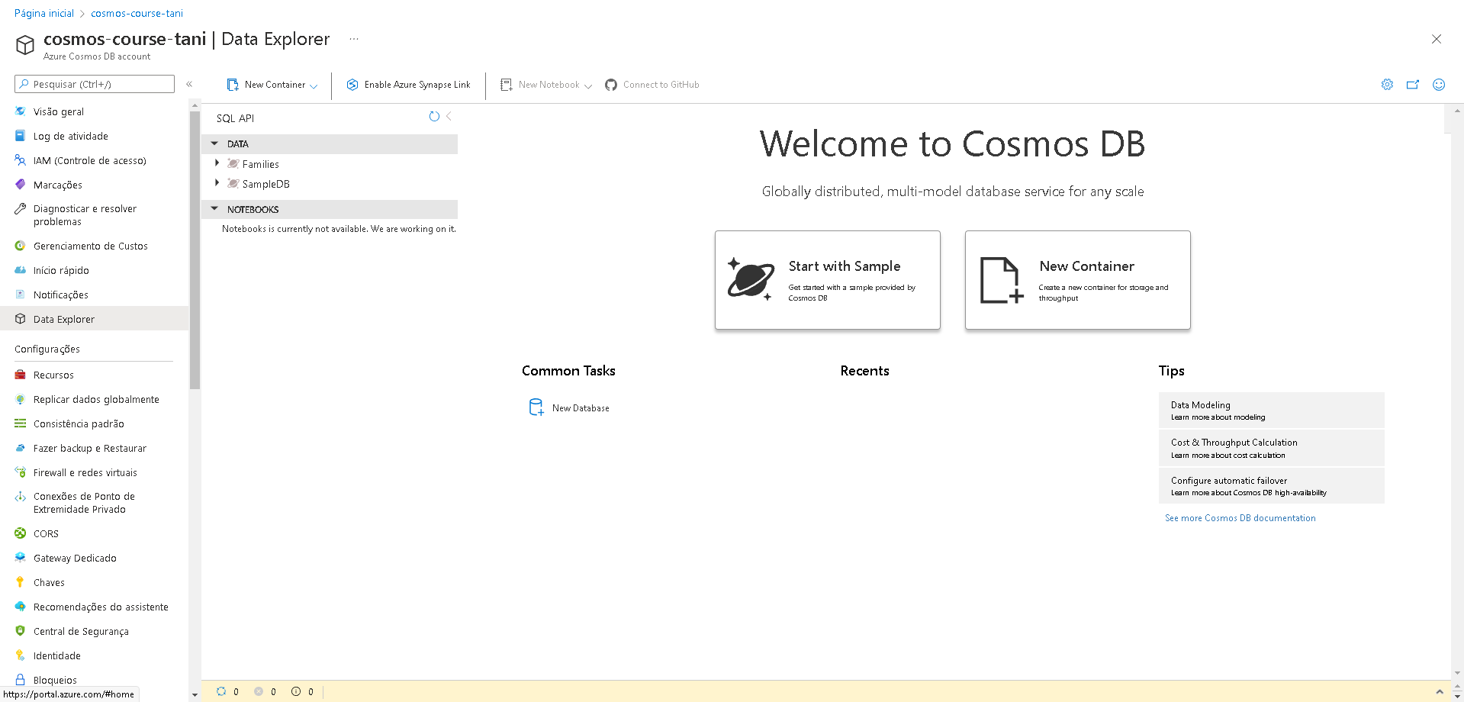The width and height of the screenshot is (1464, 702).
Task: Open the Visão geral icon in the sidebar
Action: pos(21,111)
